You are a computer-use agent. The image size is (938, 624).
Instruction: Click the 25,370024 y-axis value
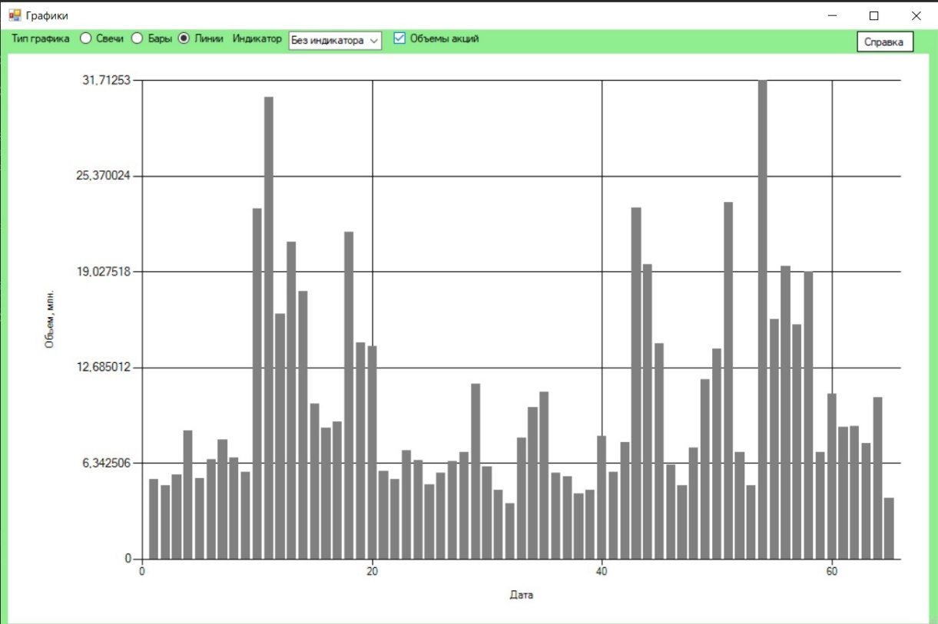tap(104, 176)
